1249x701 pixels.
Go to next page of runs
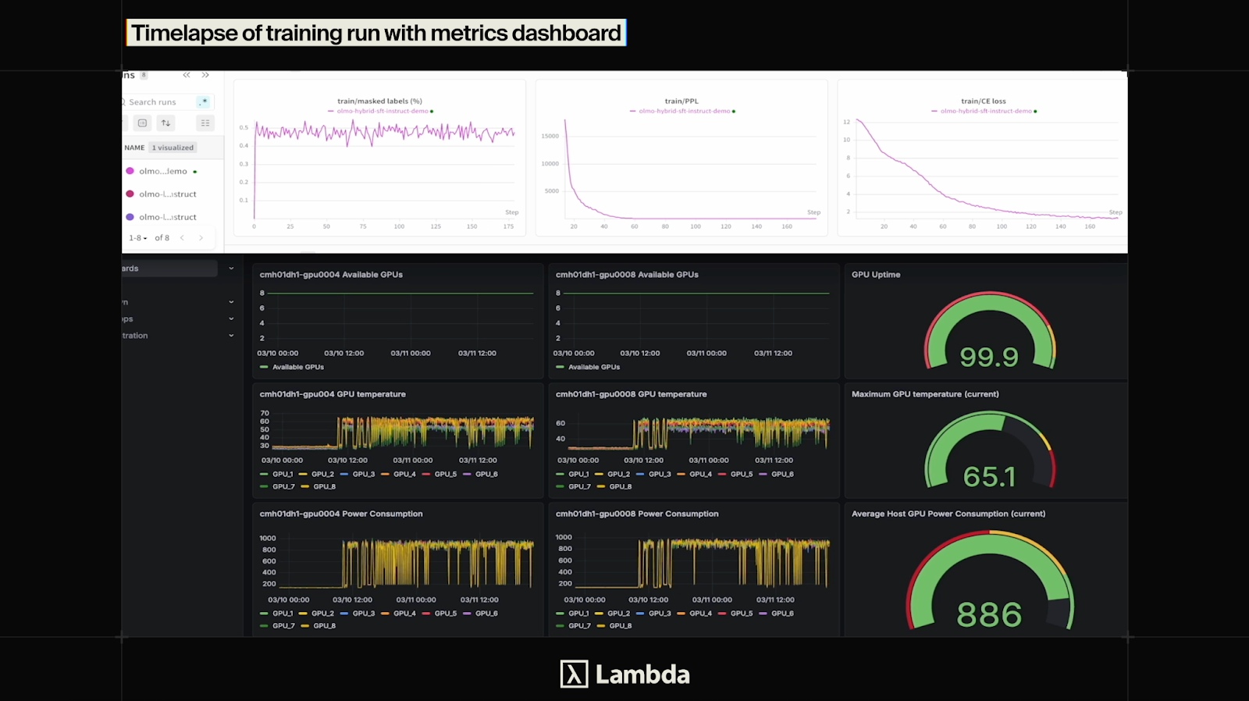pyautogui.click(x=201, y=238)
